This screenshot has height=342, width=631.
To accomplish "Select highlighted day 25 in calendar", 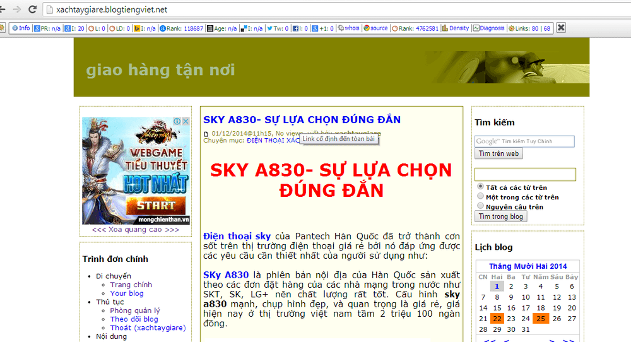I will click(541, 319).
